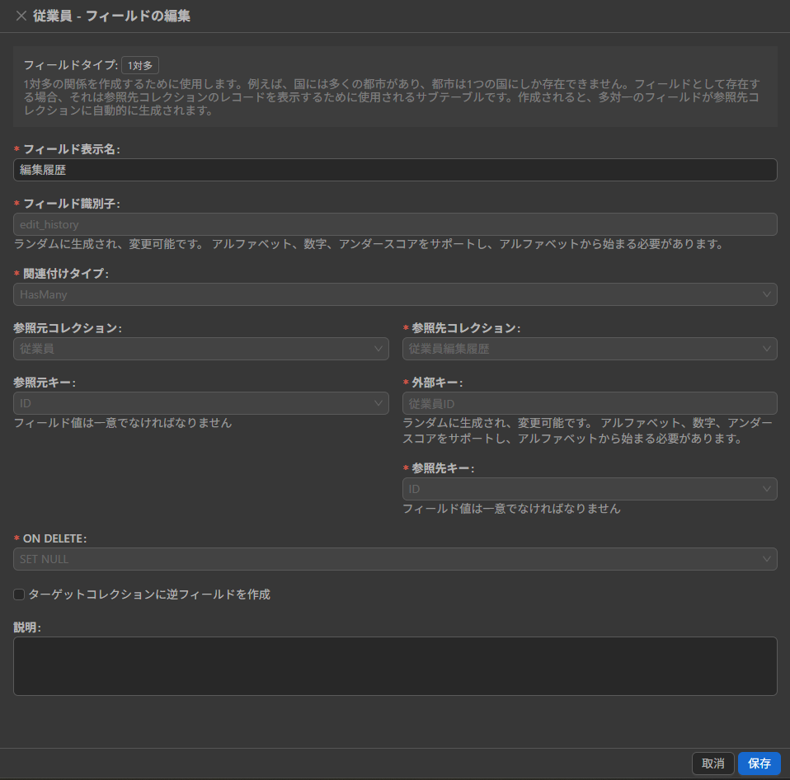Click the 1対多 field type tag
The height and width of the screenshot is (780, 790).
click(140, 65)
